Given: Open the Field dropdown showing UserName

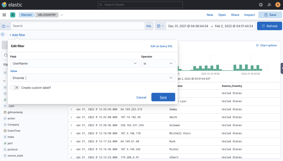Looking at the screenshot, I should [75, 63].
